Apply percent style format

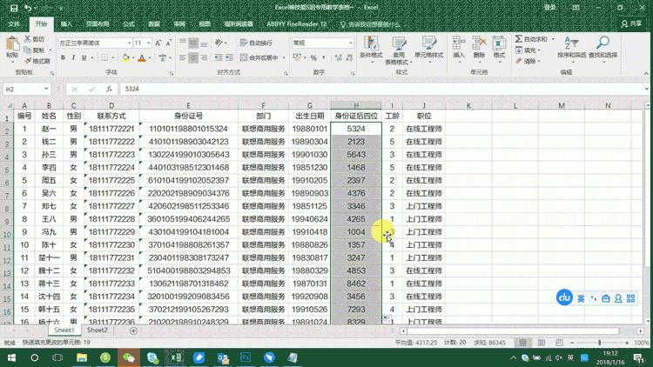pyautogui.click(x=313, y=57)
